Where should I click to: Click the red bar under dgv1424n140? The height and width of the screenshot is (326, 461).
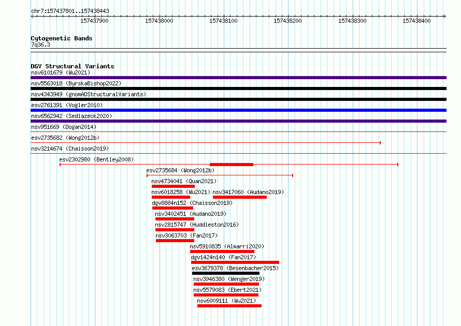pos(235,262)
